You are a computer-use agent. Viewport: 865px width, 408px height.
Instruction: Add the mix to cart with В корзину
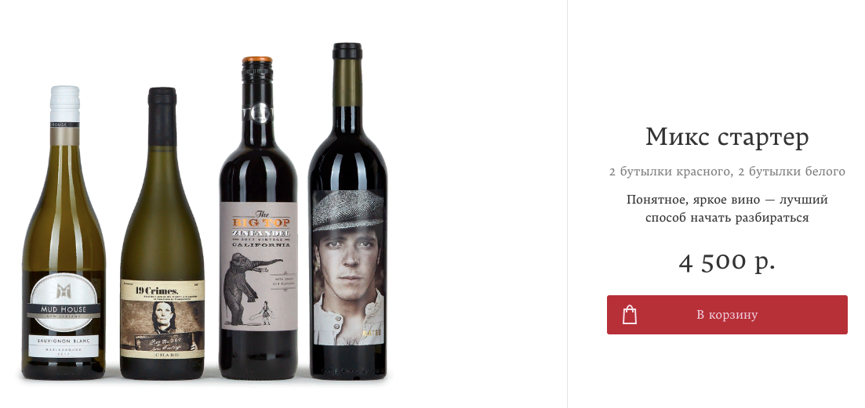click(x=727, y=315)
